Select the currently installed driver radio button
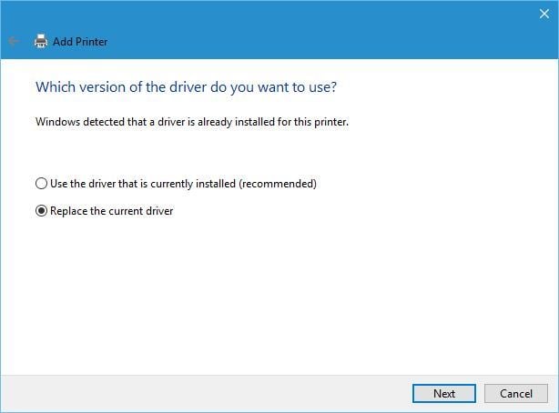Image resolution: width=559 pixels, height=413 pixels. point(41,184)
